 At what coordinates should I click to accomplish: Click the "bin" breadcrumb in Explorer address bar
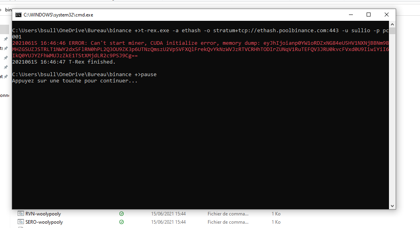click(8, 10)
